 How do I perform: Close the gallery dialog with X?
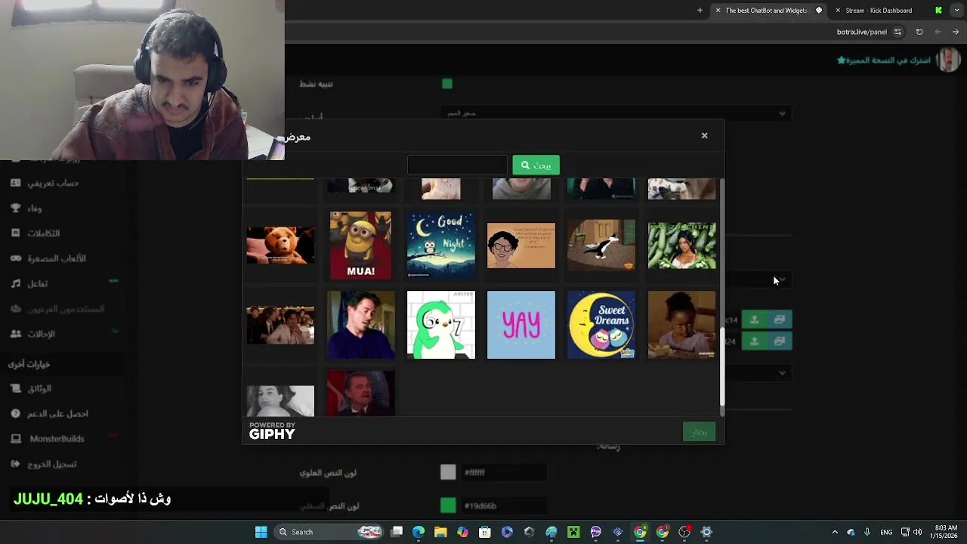coord(704,136)
